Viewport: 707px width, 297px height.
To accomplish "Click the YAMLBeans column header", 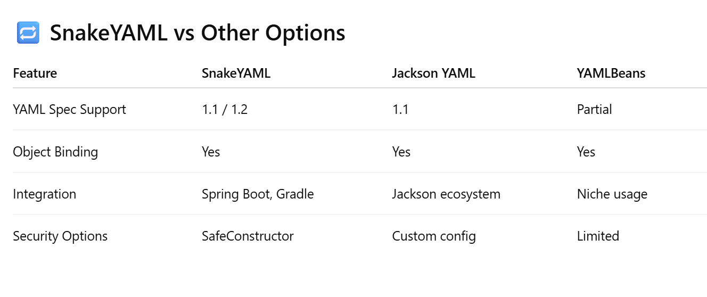I will (x=611, y=73).
